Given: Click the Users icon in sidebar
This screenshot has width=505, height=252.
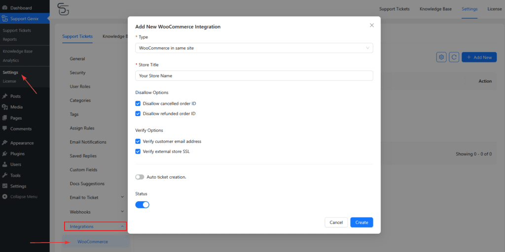Looking at the screenshot, I should click(5, 164).
